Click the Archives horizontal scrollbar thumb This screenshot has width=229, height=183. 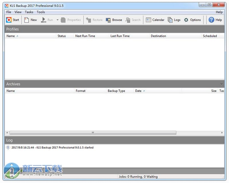[x=93, y=133]
